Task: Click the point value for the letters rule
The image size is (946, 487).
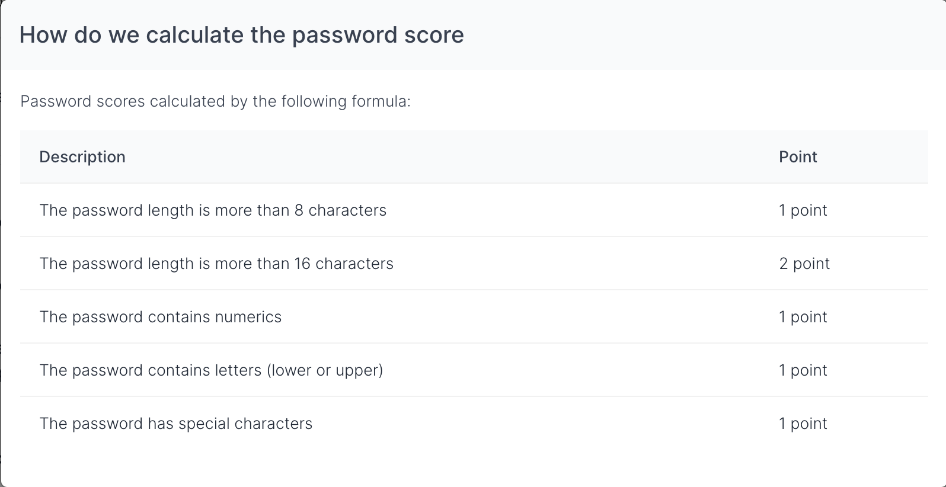Action: click(803, 370)
